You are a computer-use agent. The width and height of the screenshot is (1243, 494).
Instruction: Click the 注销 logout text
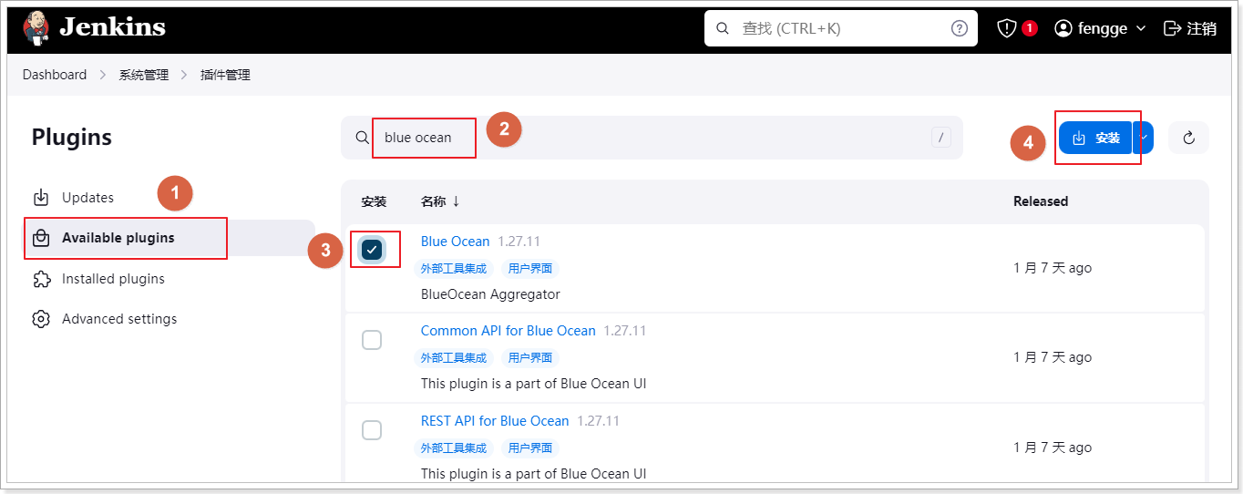tap(1201, 28)
